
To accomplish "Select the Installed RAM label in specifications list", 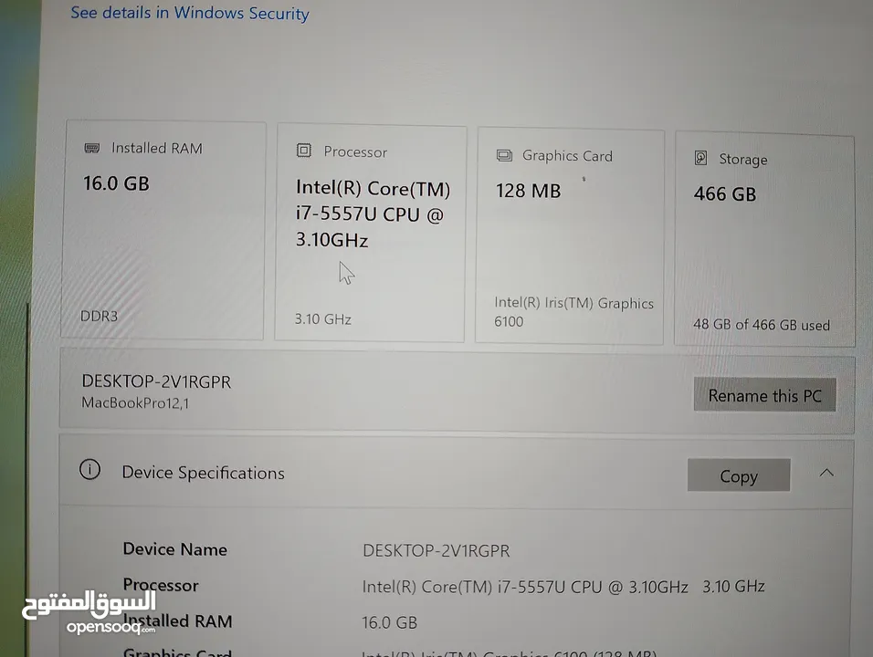I will pyautogui.click(x=177, y=620).
